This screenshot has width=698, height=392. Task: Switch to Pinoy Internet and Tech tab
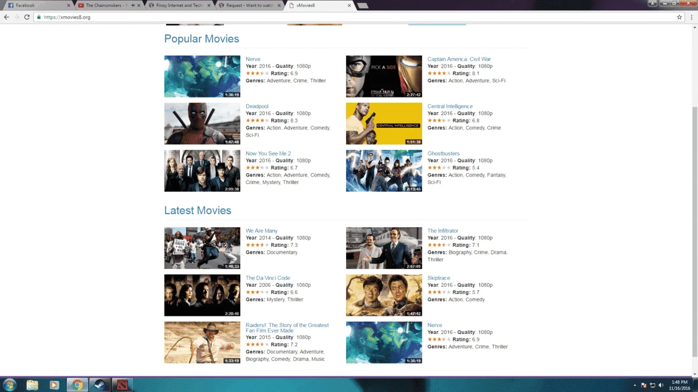180,5
